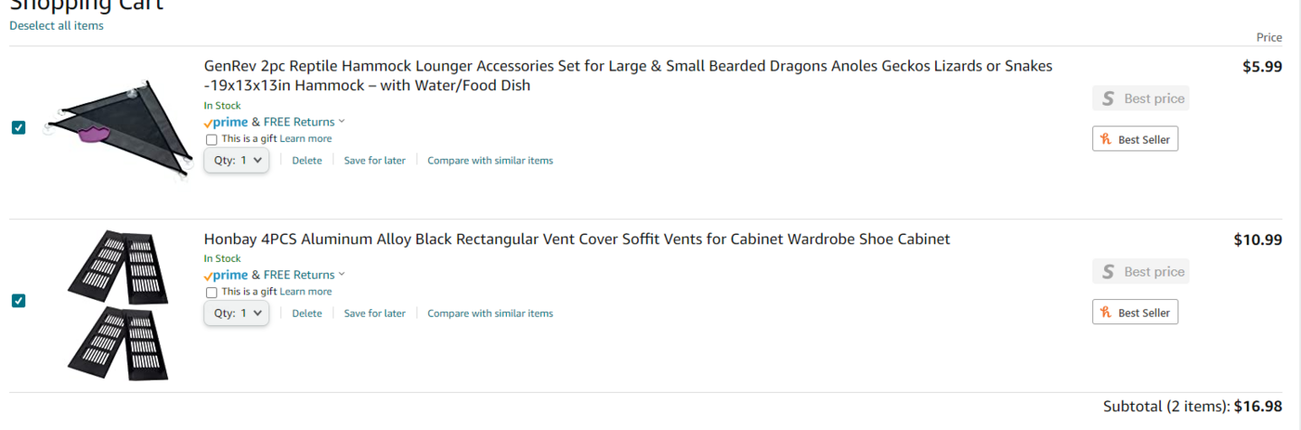Delete the GenRev hammock from cart
This screenshot has width=1301, height=430.
(x=307, y=161)
